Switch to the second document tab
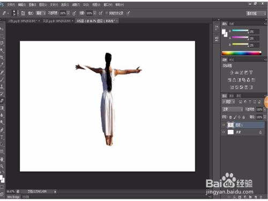 [57, 21]
